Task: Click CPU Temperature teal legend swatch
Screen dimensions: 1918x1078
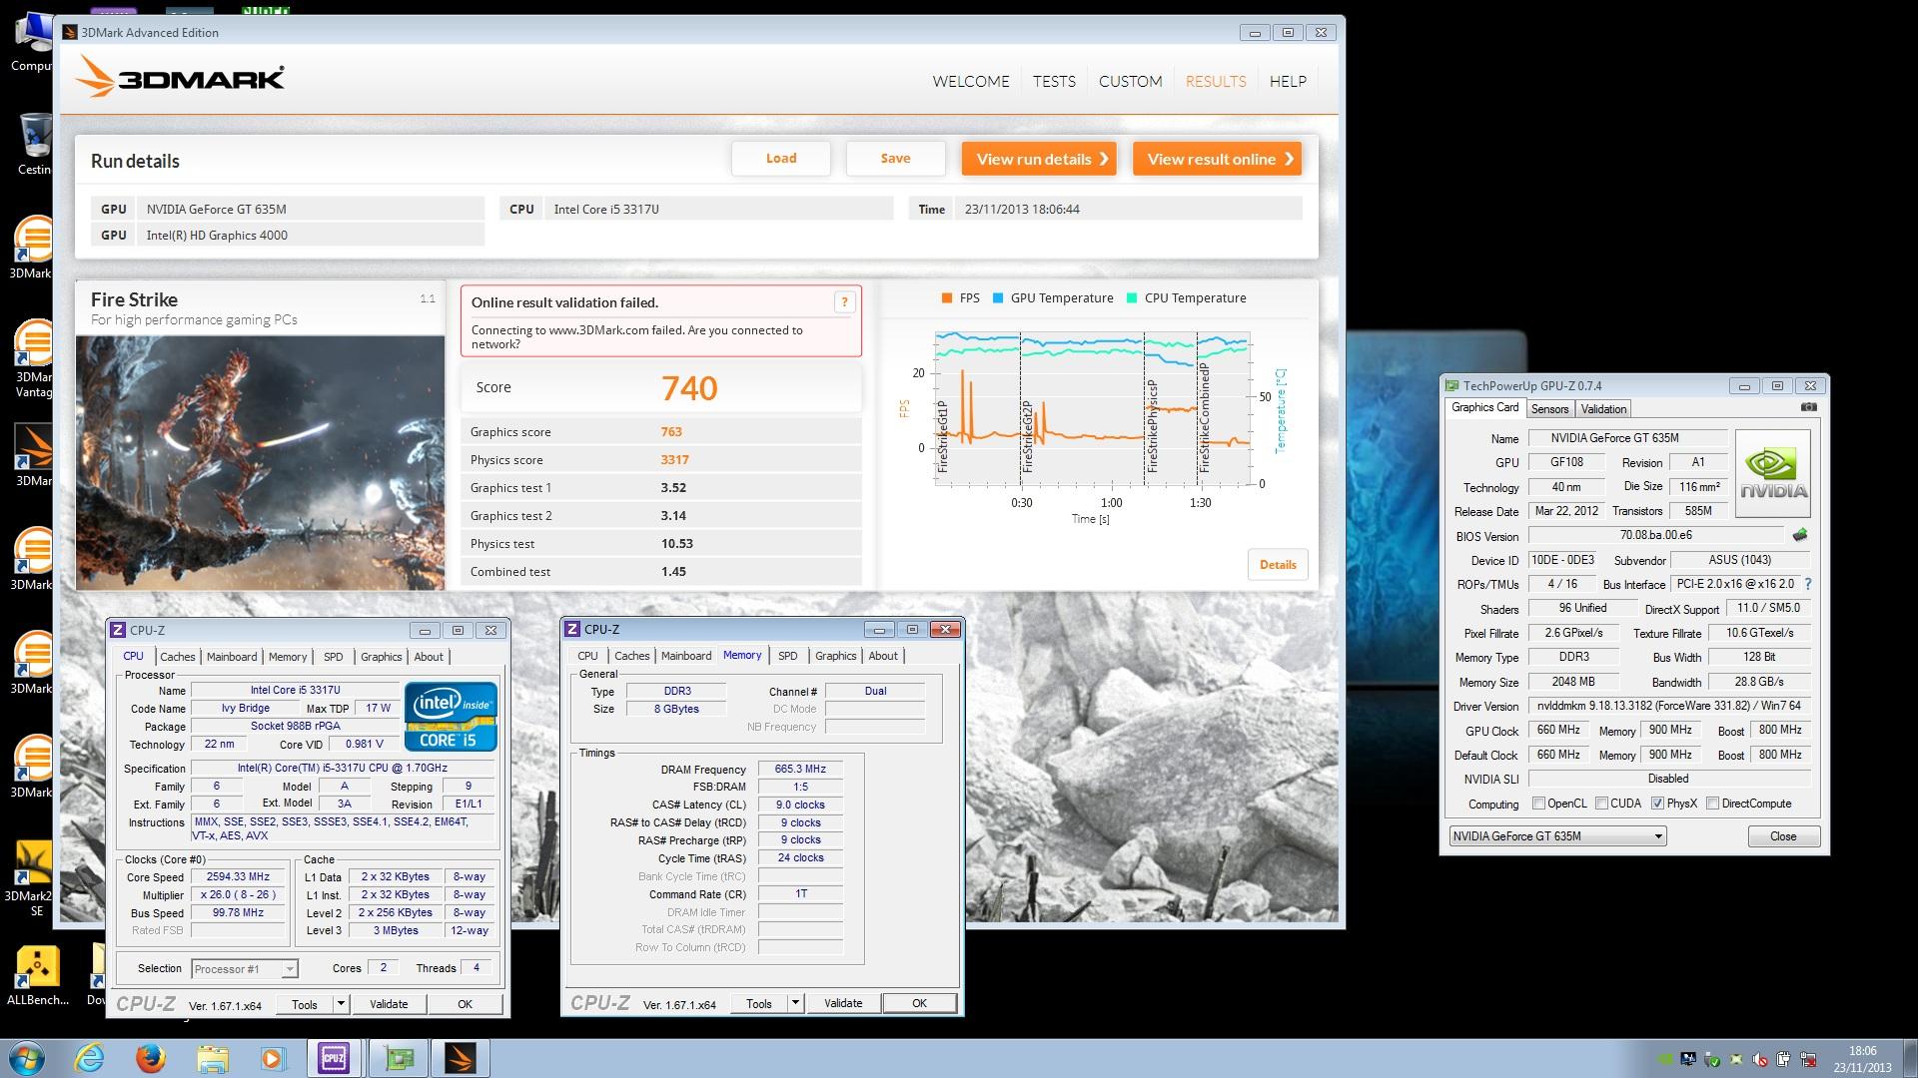Action: [1132, 298]
